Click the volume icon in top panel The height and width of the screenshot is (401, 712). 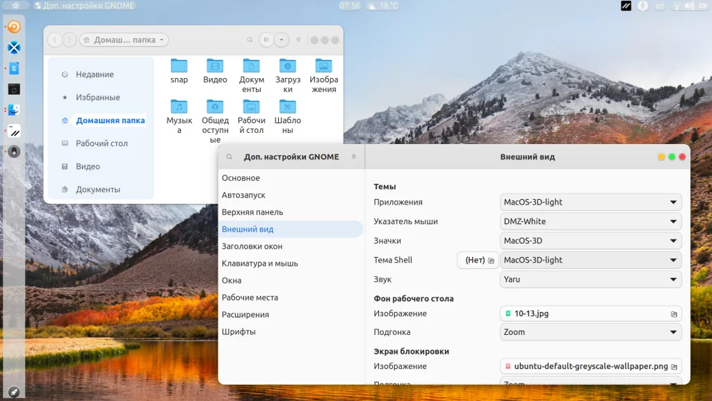689,6
